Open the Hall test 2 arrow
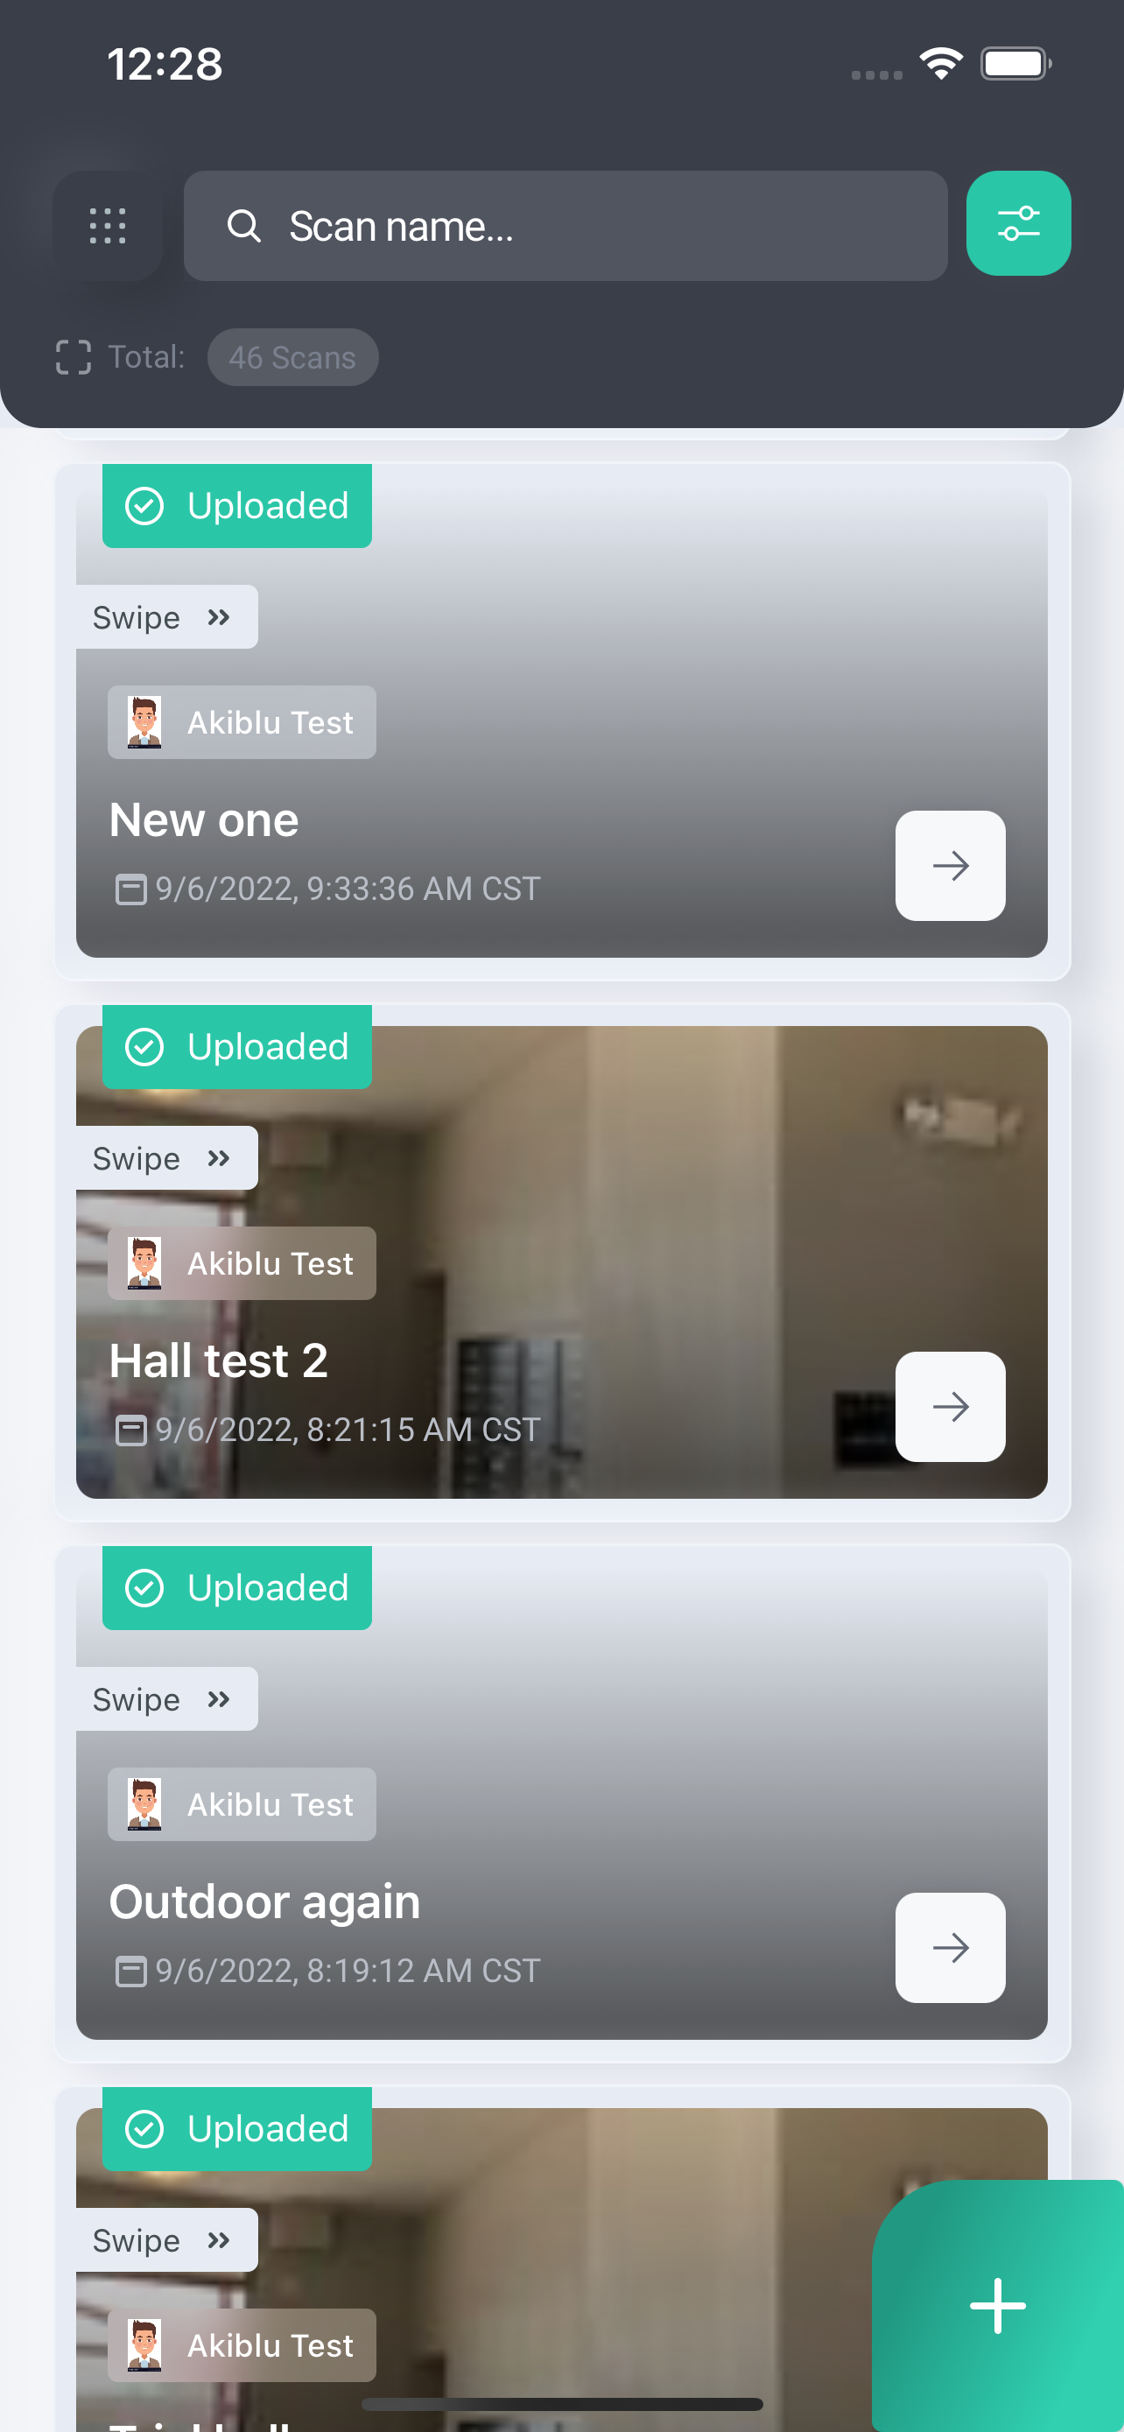The image size is (1124, 2432). [x=951, y=1407]
